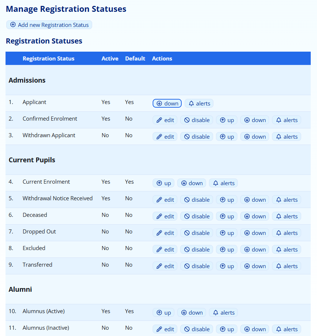Move Alumnus (Inactive) status down
Viewport: 317px width, 336px height.
tap(255, 329)
